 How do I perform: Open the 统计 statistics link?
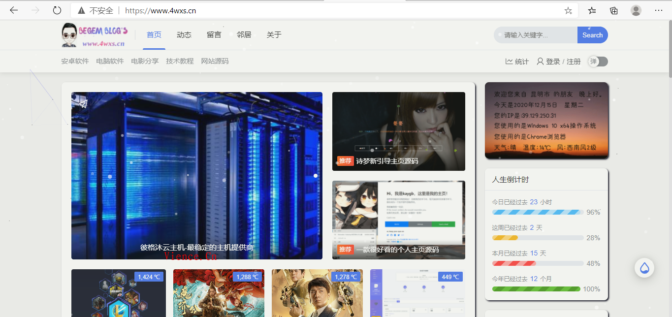[517, 62]
